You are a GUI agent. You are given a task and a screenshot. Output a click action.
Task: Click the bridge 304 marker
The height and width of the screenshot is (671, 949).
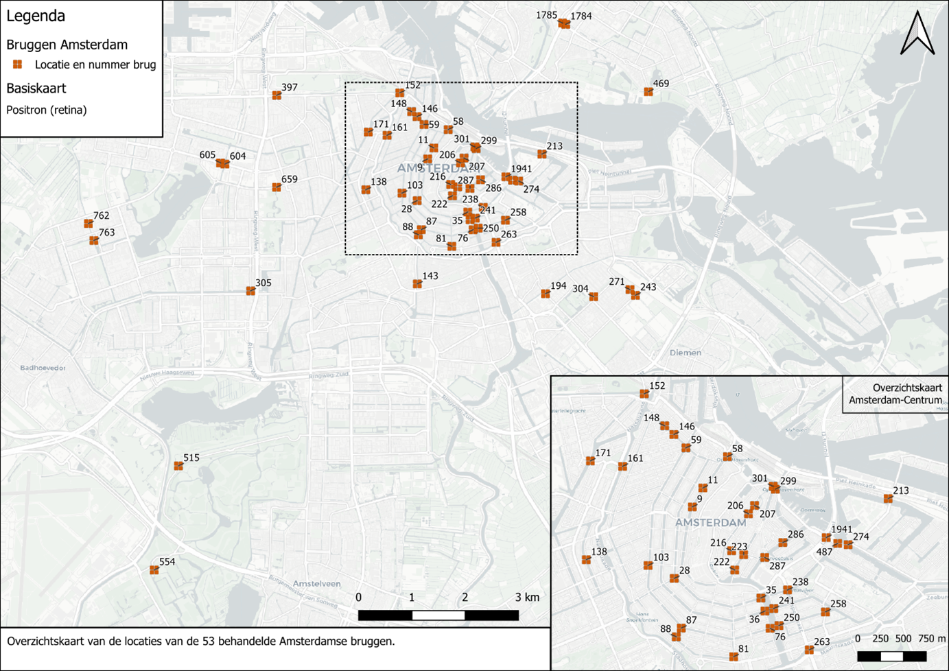point(594,297)
